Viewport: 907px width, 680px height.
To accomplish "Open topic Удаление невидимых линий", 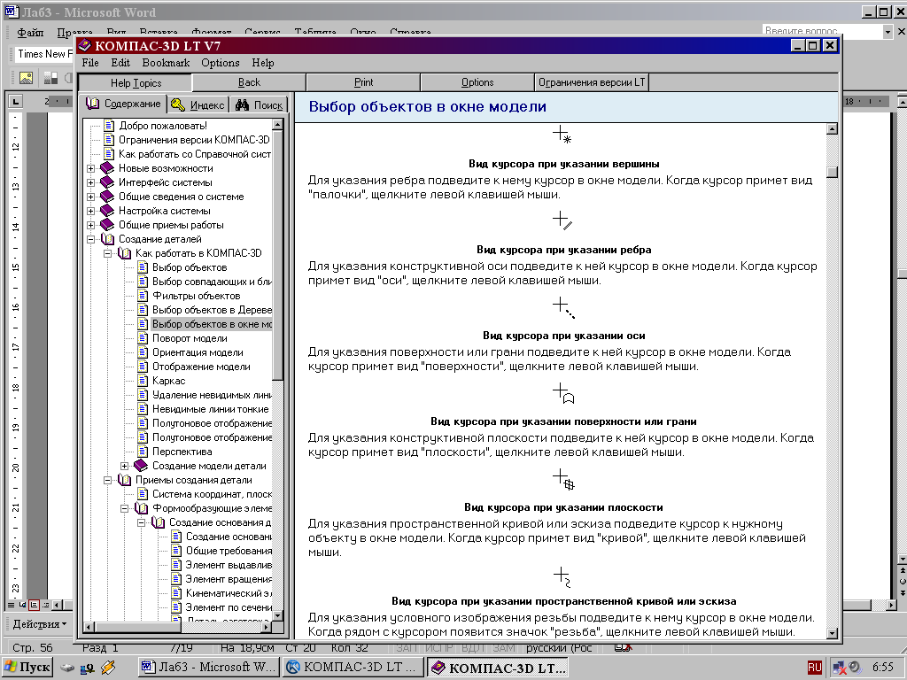I will [x=212, y=395].
